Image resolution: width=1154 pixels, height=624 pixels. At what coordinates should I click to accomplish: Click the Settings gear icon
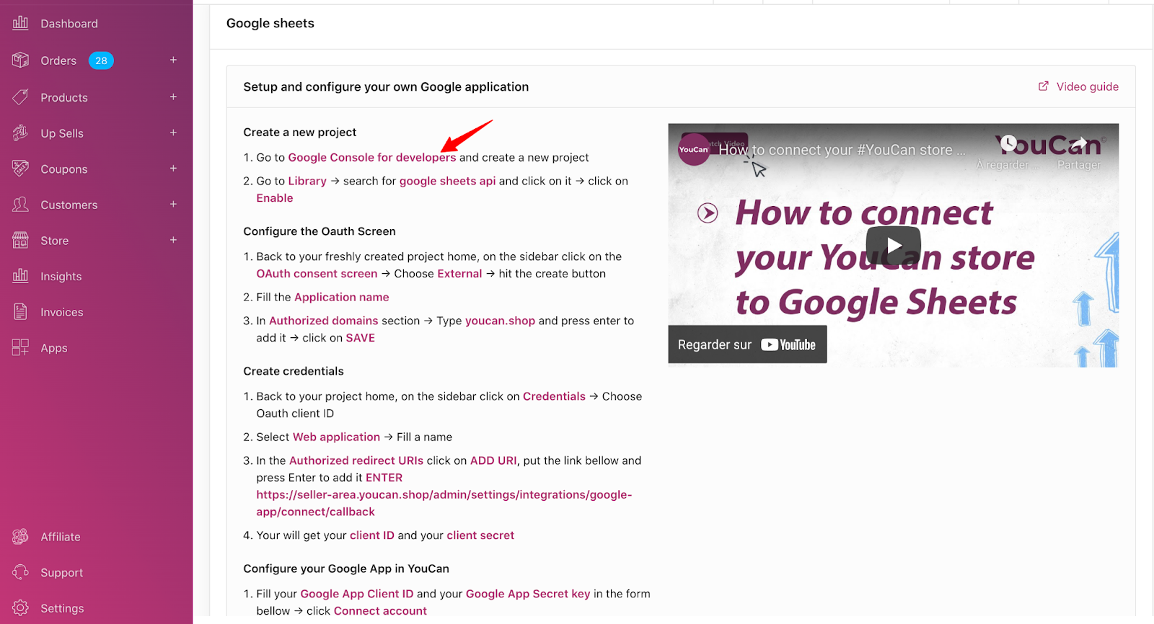(x=20, y=607)
